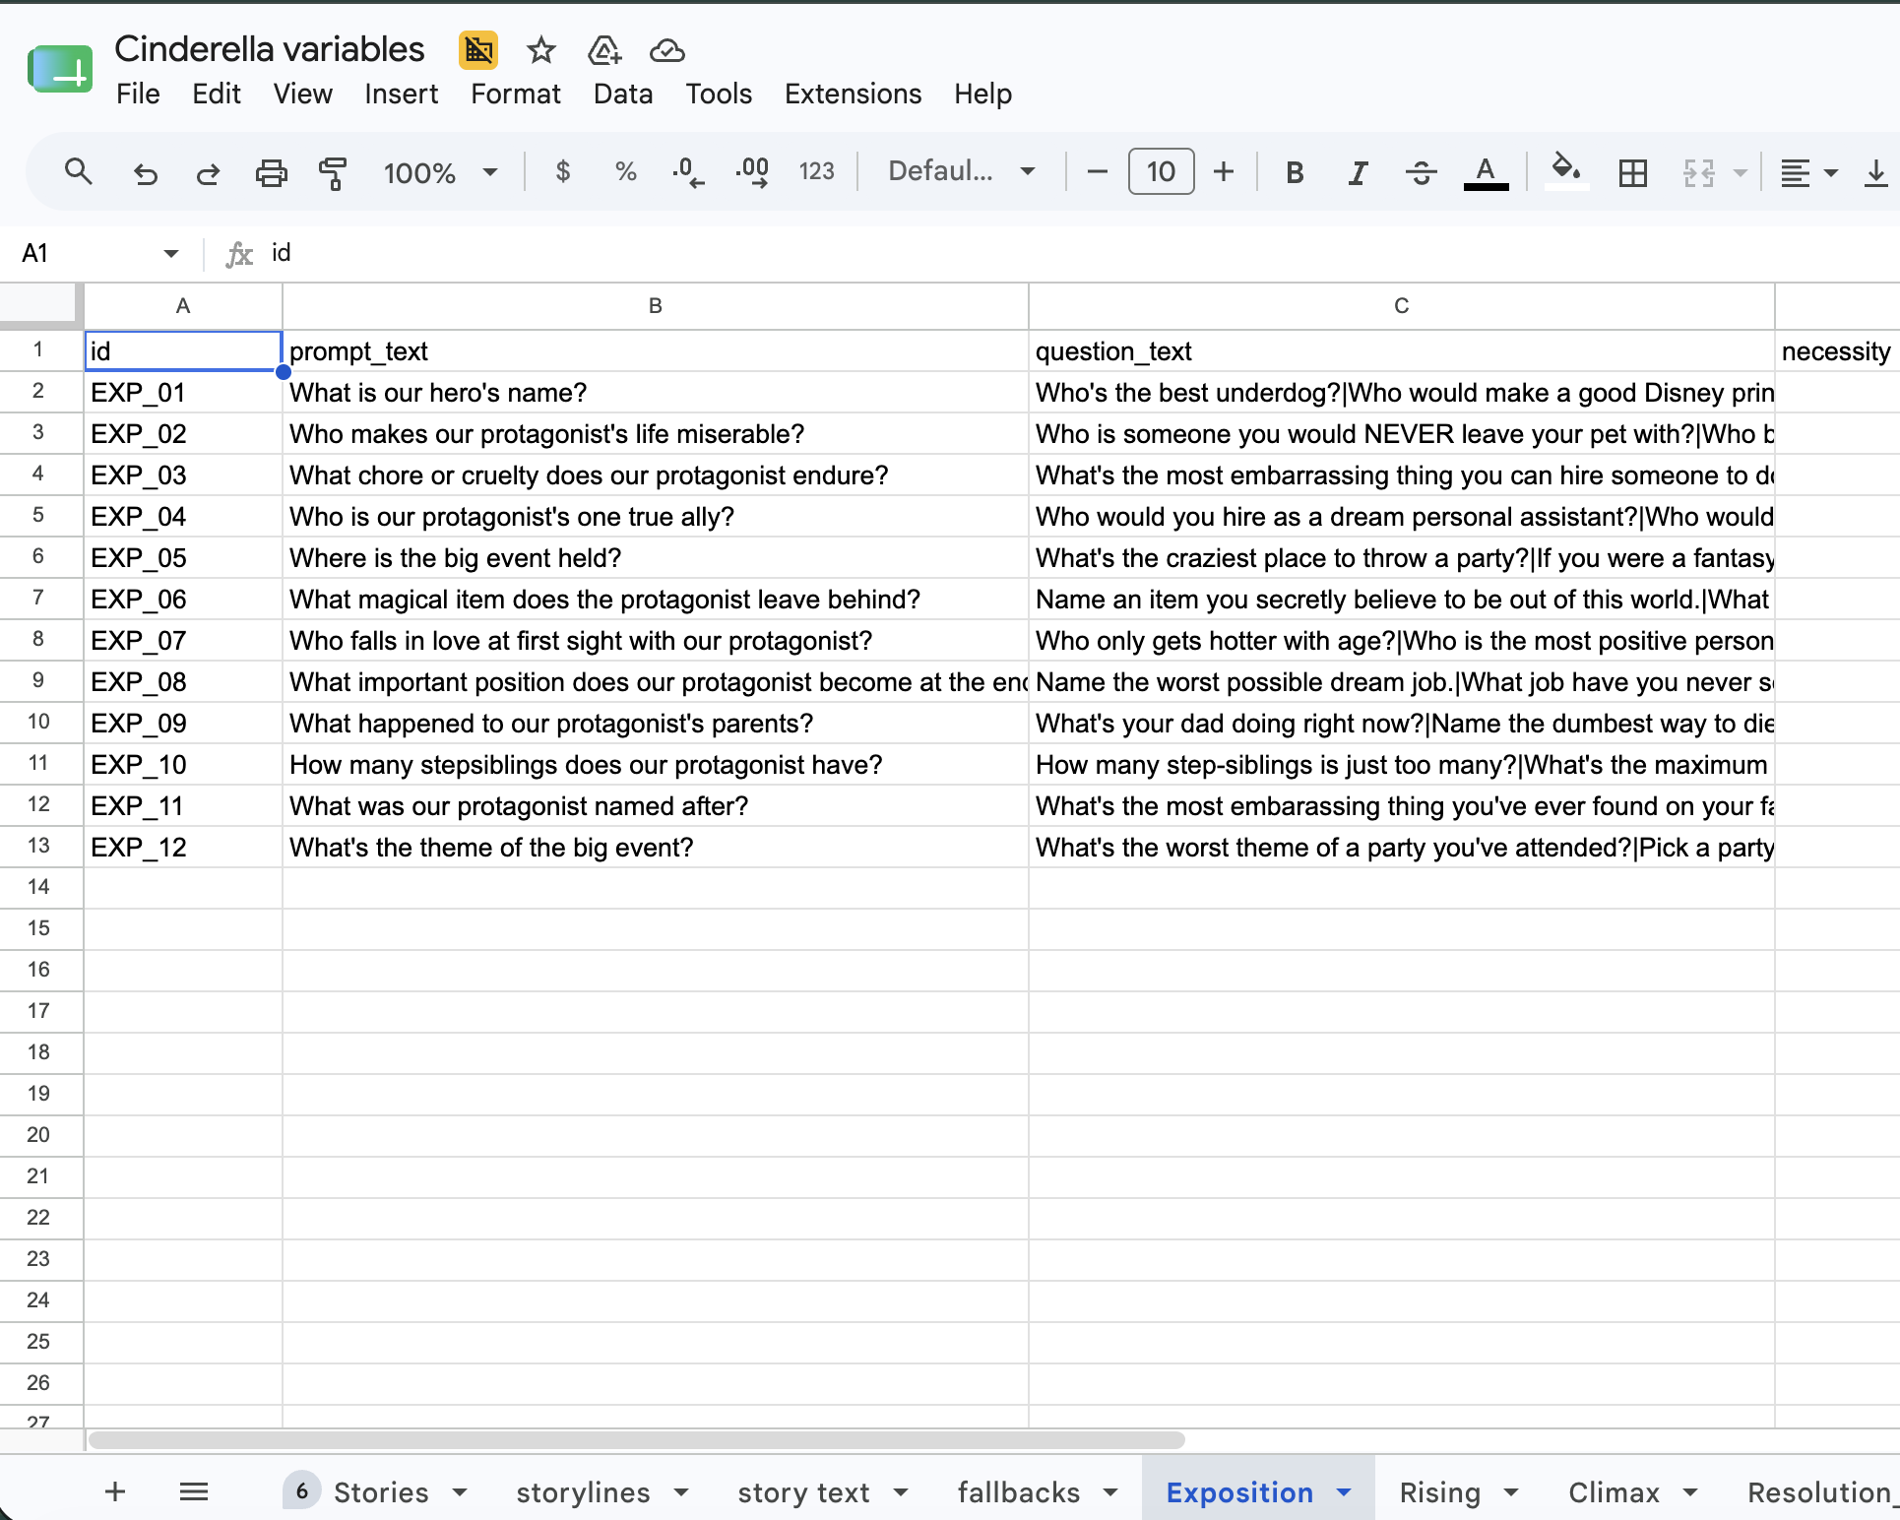Select column C header

[1402, 306]
